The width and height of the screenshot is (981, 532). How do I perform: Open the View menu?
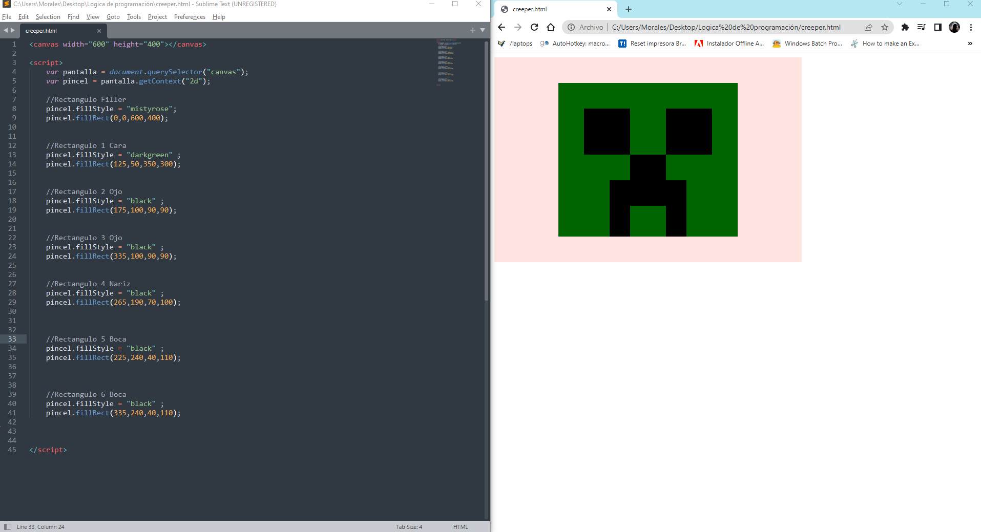coord(93,17)
